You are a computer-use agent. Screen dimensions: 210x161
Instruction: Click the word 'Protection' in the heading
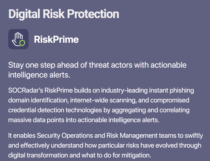93,14
